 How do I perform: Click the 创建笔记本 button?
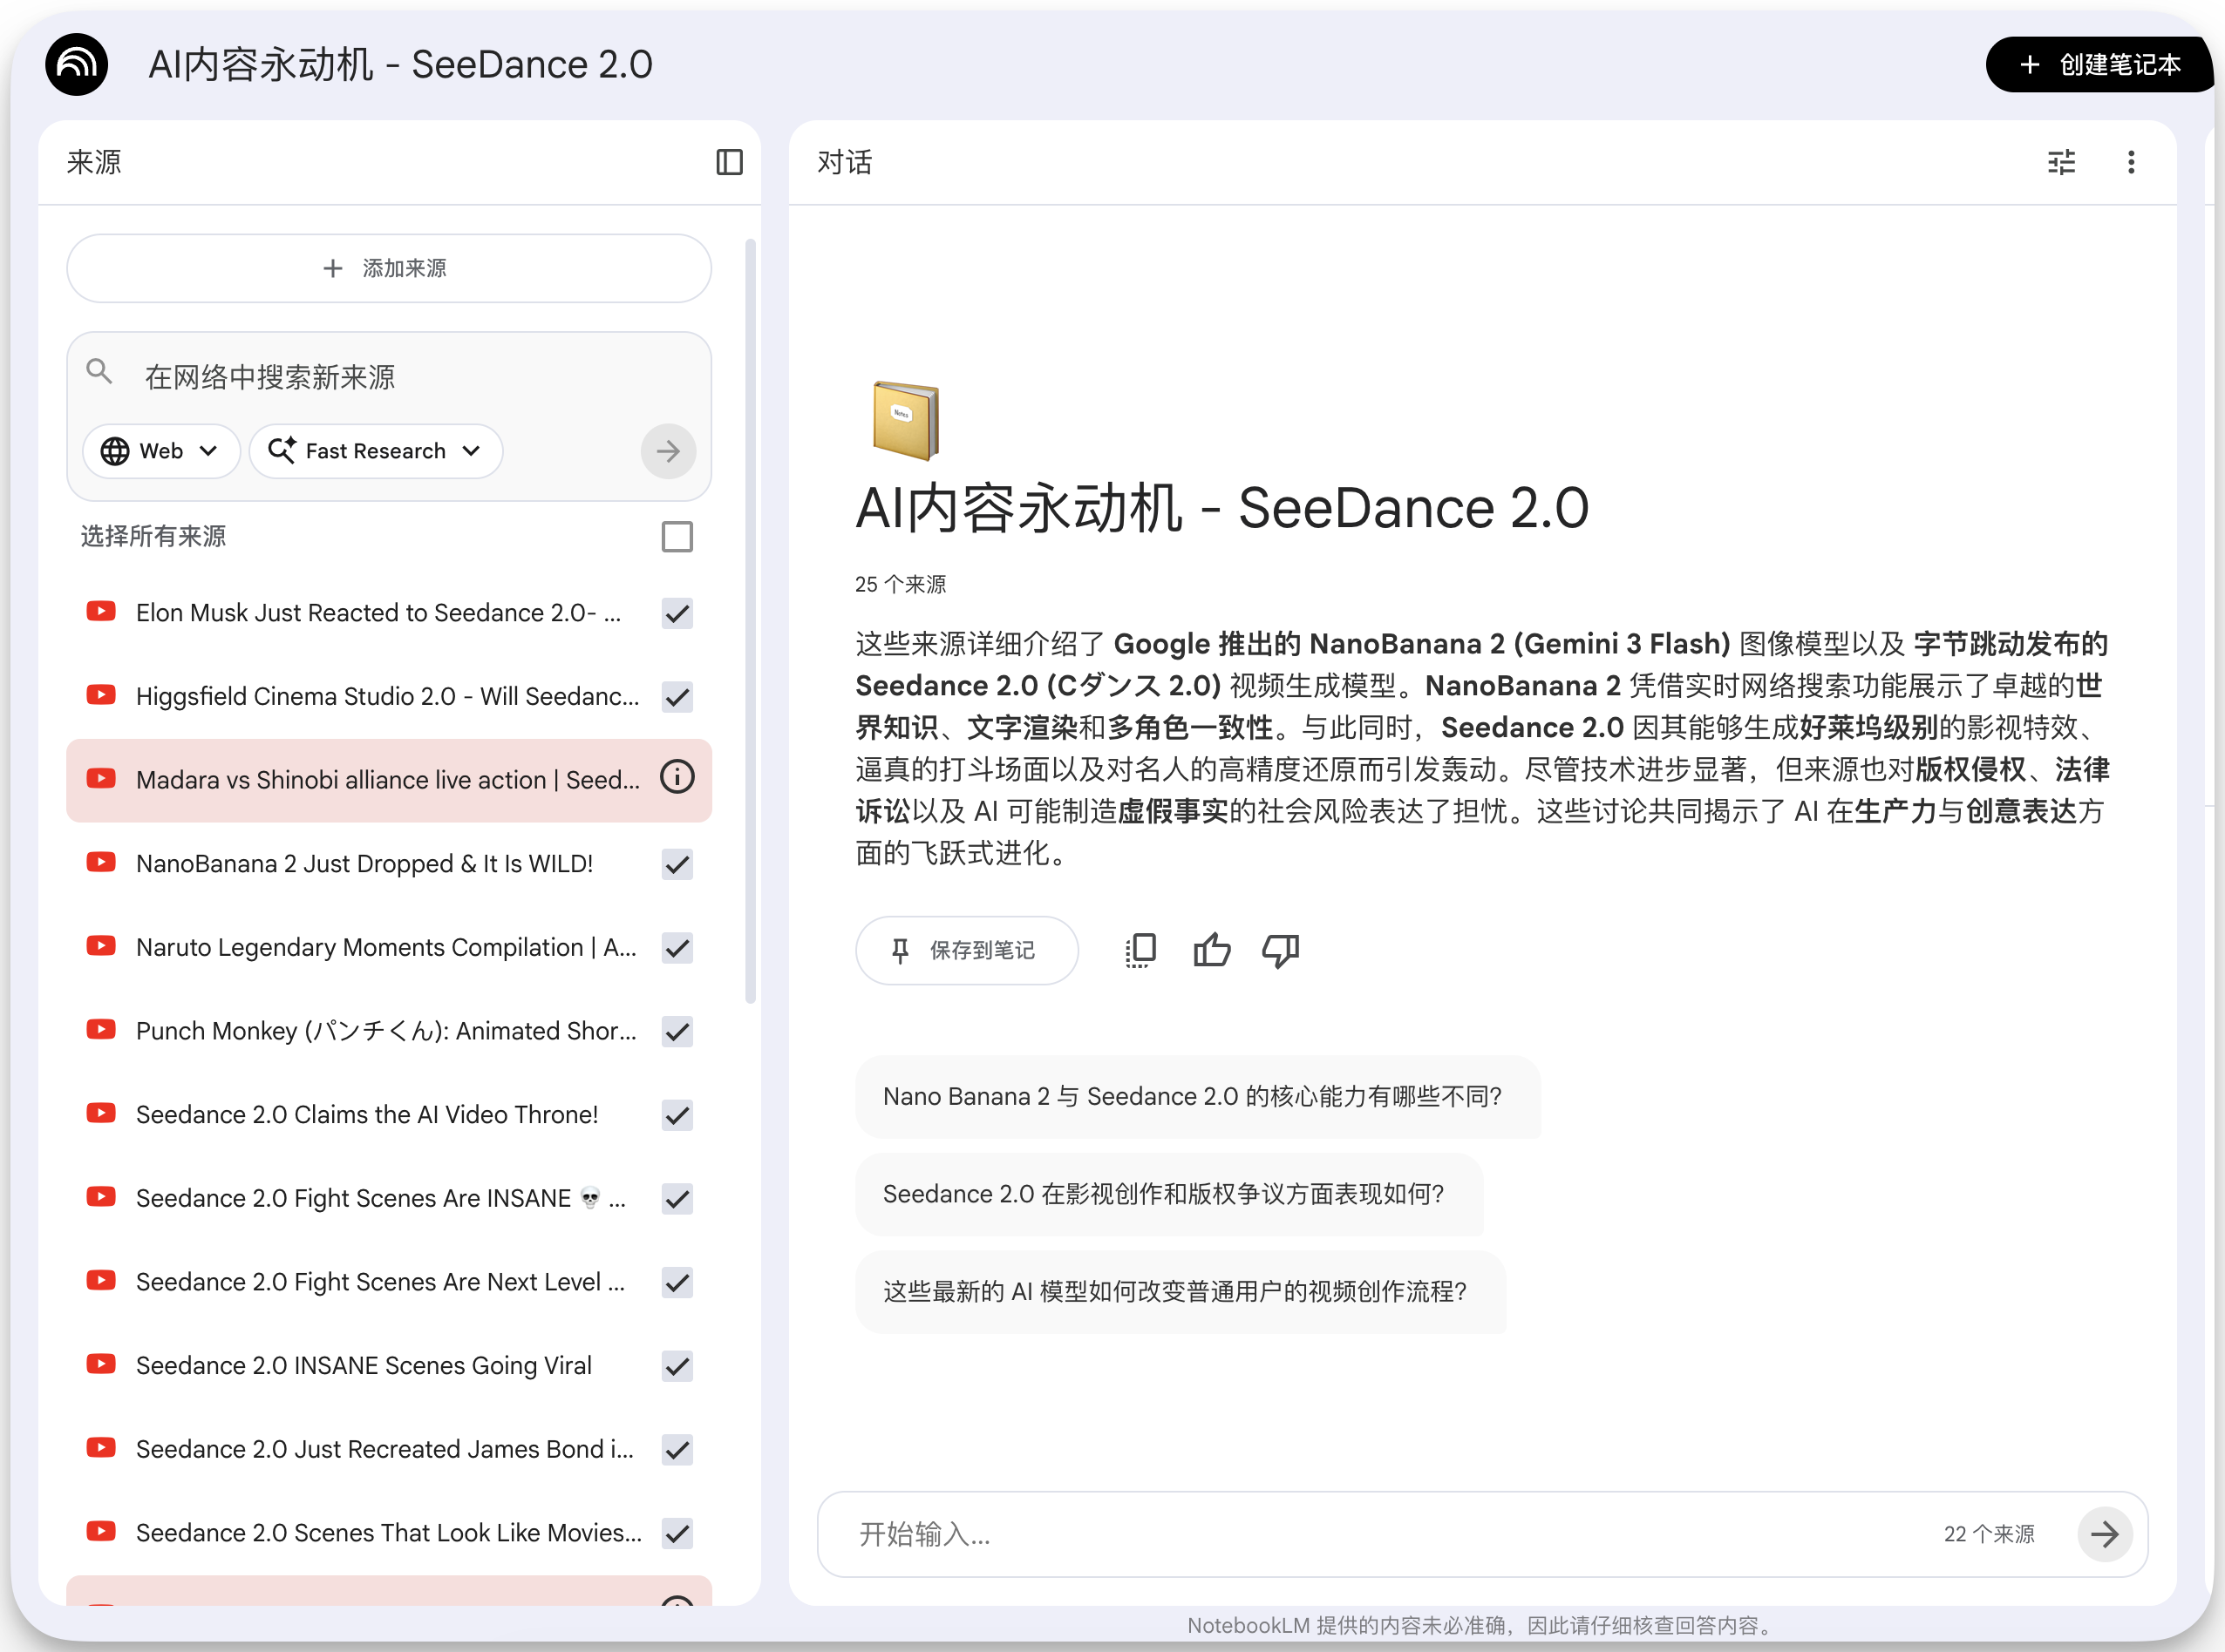click(x=2099, y=65)
